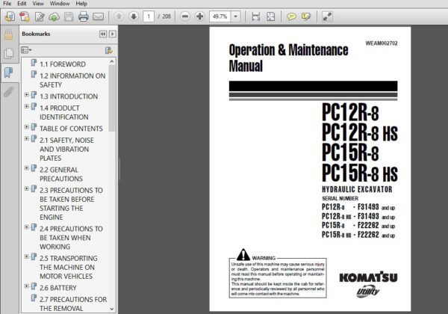Click the total pages text 208

pos(167,16)
